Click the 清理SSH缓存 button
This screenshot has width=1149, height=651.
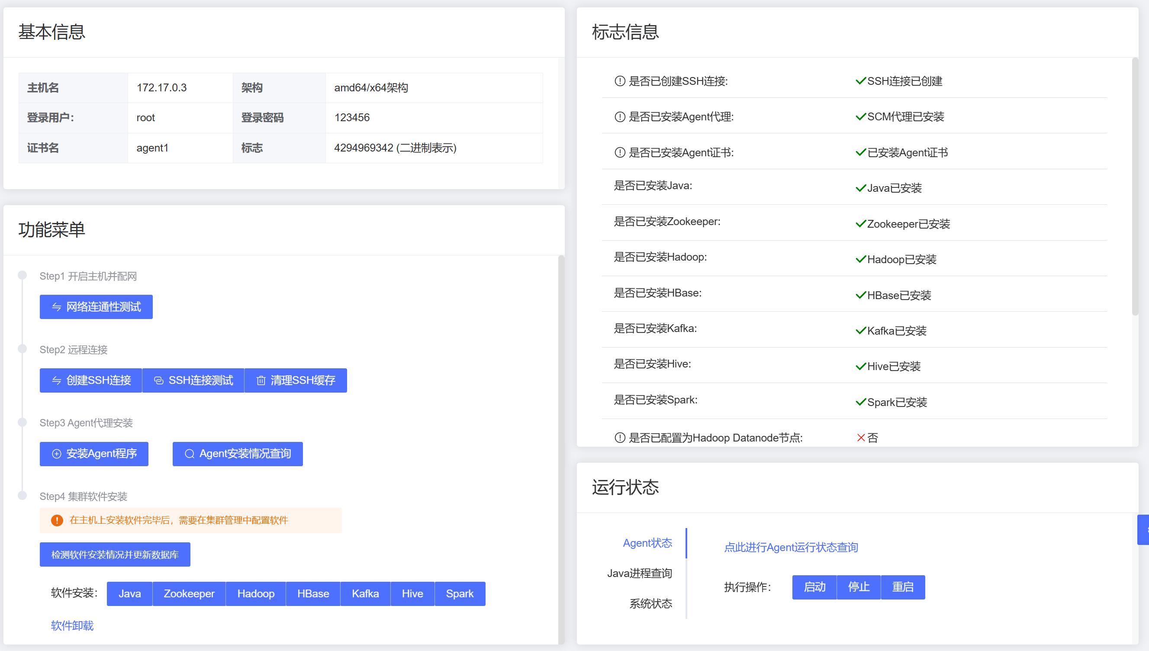pos(296,380)
